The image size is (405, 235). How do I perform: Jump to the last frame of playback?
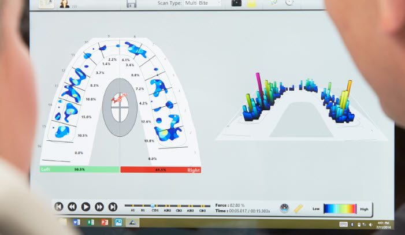113,207
